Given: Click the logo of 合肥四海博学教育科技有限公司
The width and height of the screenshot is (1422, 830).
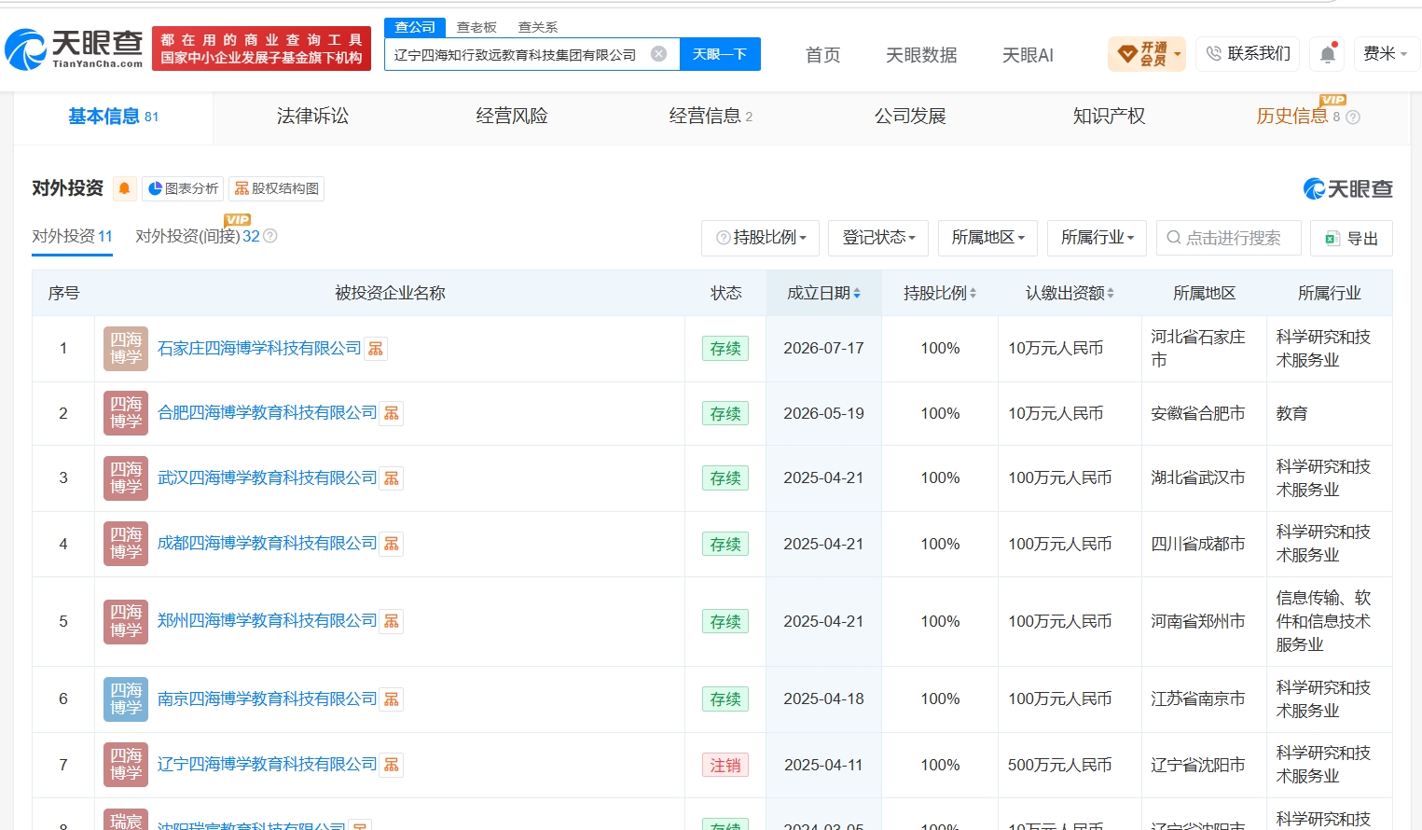Looking at the screenshot, I should pos(126,413).
